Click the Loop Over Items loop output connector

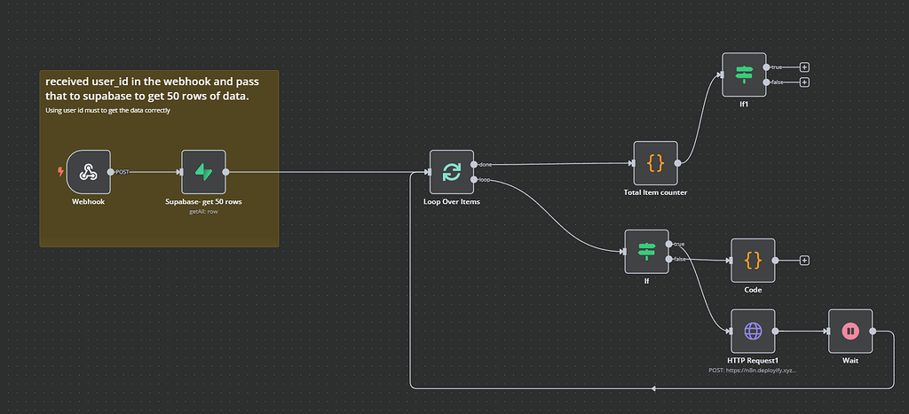click(475, 180)
